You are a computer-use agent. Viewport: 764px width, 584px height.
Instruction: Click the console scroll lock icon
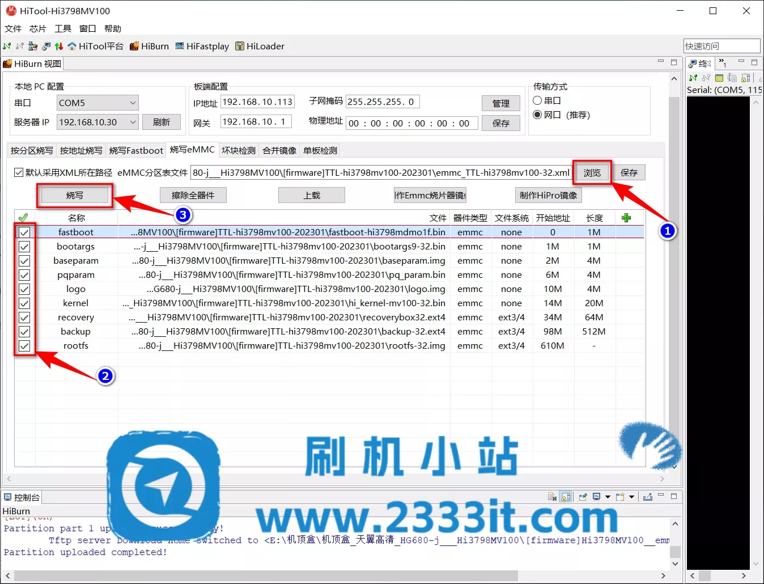[566, 497]
